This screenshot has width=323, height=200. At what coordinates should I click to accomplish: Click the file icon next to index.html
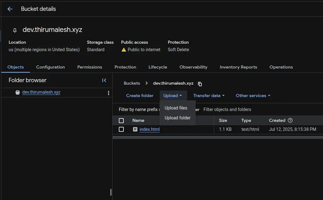[135, 129]
